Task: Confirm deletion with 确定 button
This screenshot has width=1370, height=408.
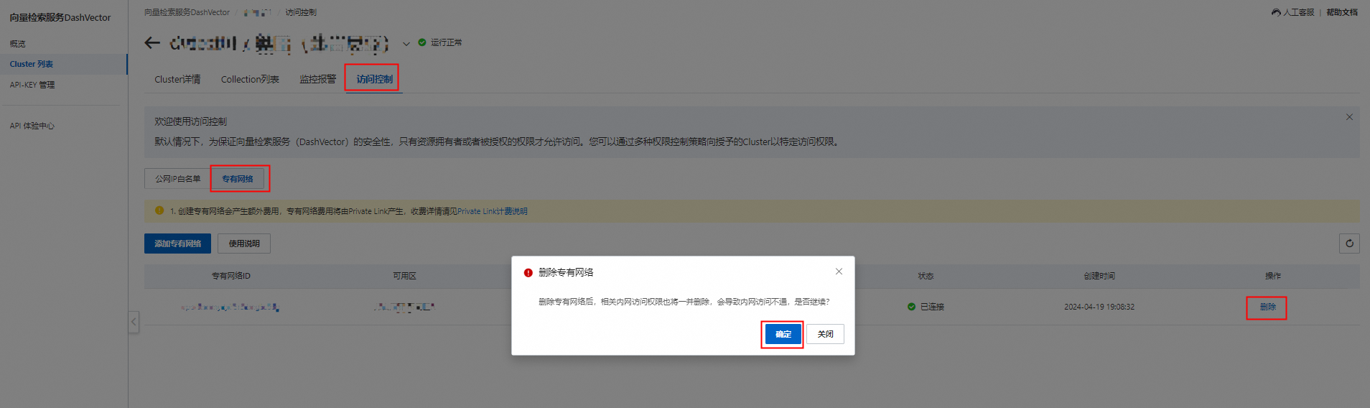Action: click(783, 334)
